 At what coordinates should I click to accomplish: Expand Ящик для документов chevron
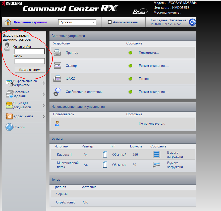point(44,105)
